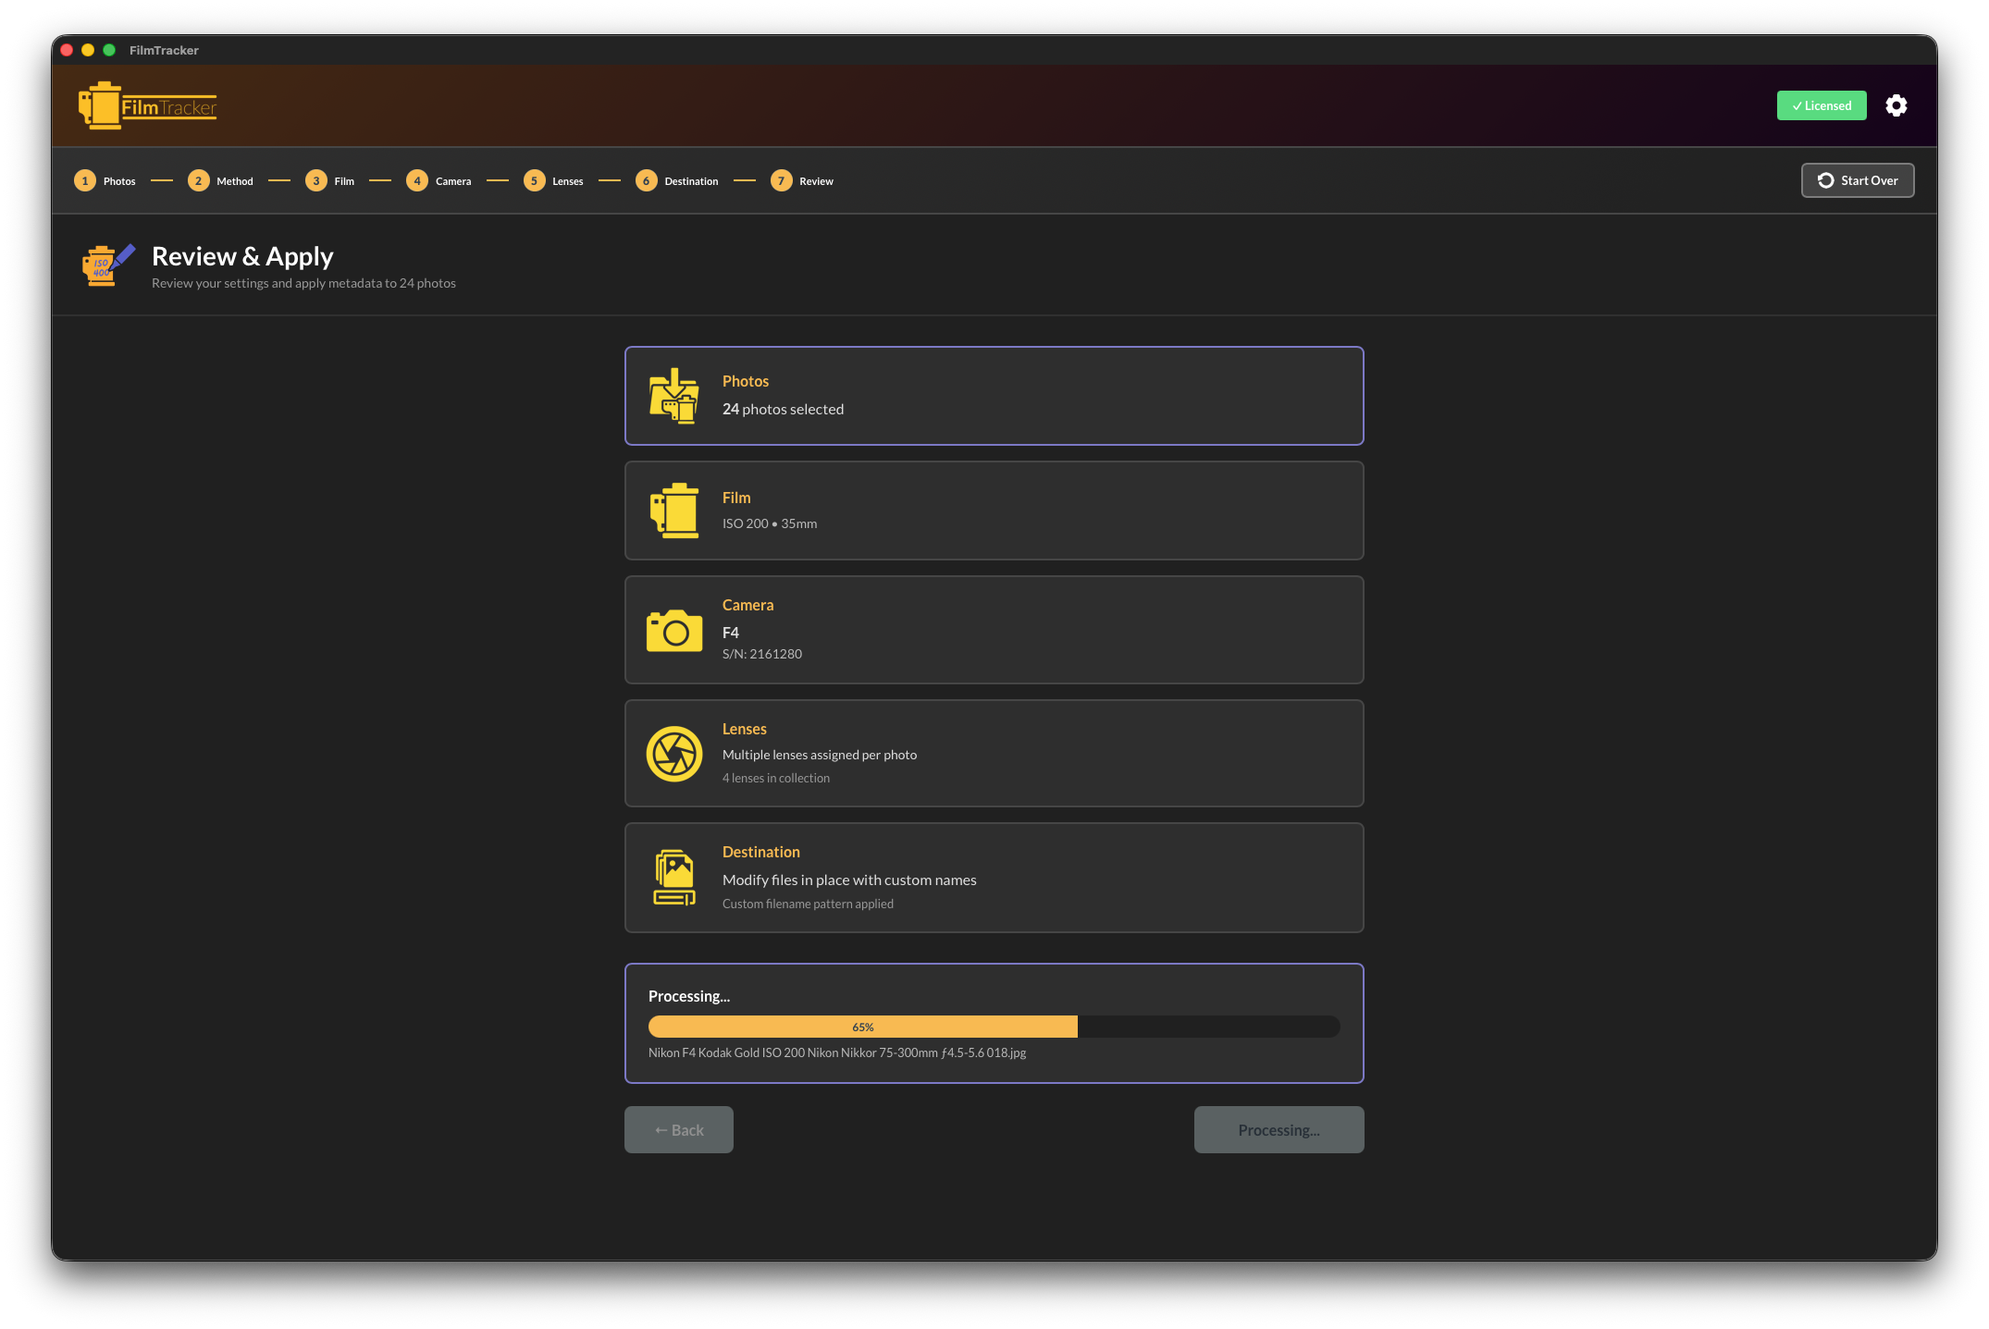Screen dimensions: 1989x1329
Task: Click the FilmTracker logo
Action: pos(148,105)
